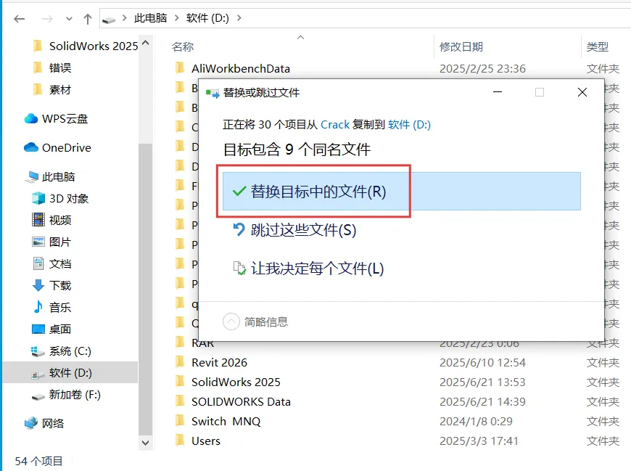The width and height of the screenshot is (631, 471).
Task: Open 网络 in navigation pane
Action: click(44, 423)
